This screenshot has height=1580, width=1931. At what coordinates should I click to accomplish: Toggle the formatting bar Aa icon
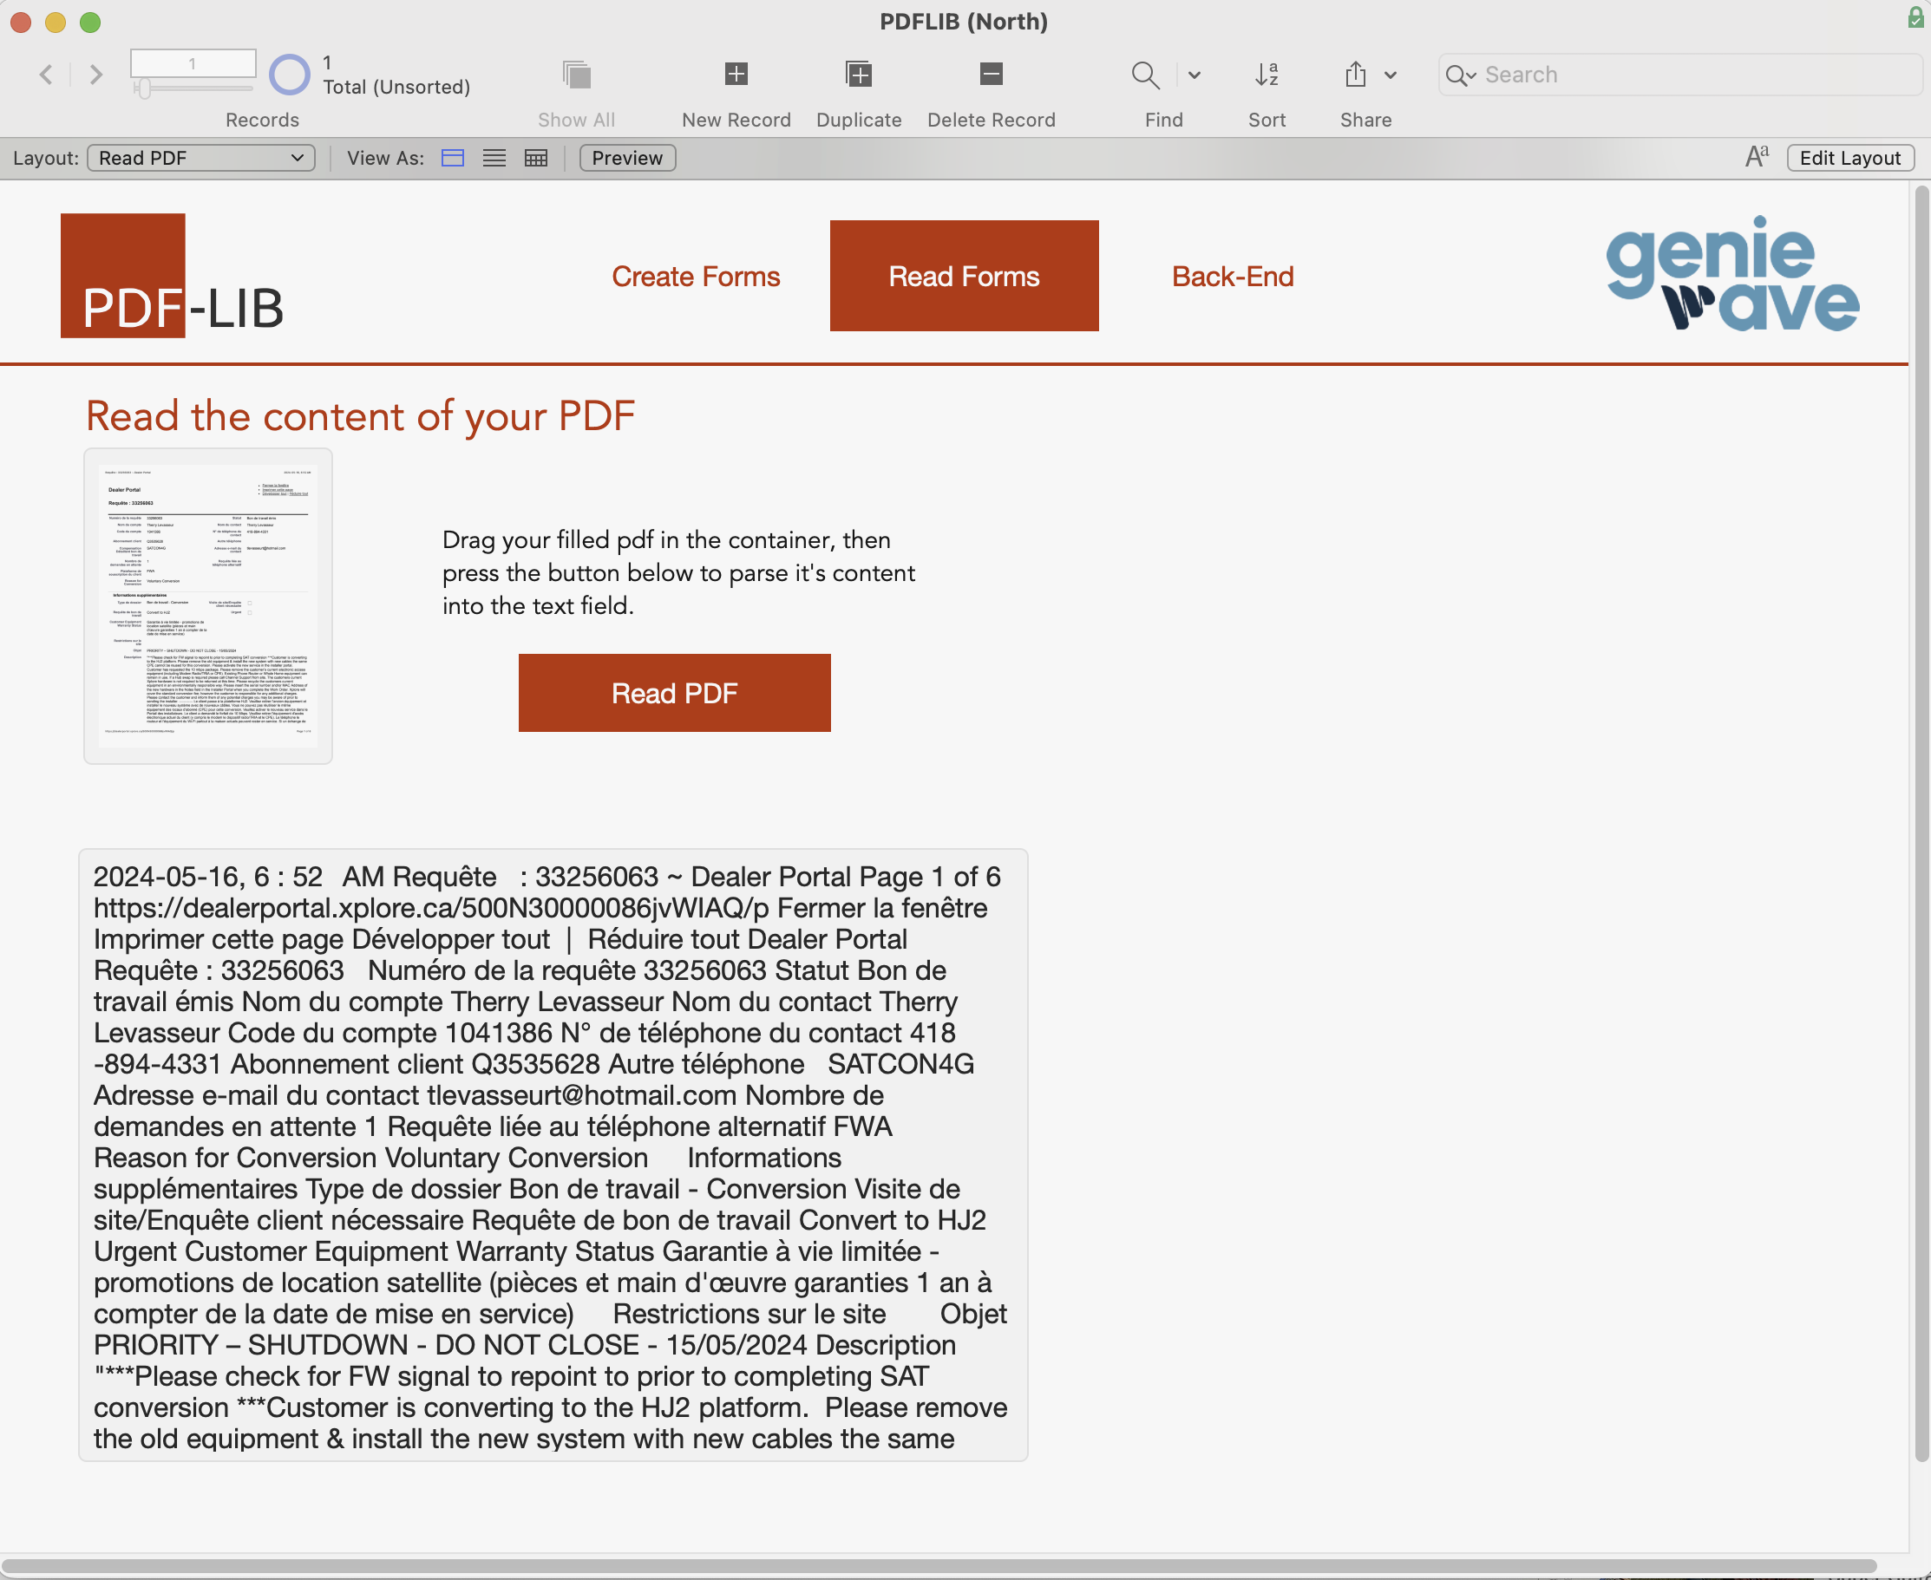coord(1758,158)
